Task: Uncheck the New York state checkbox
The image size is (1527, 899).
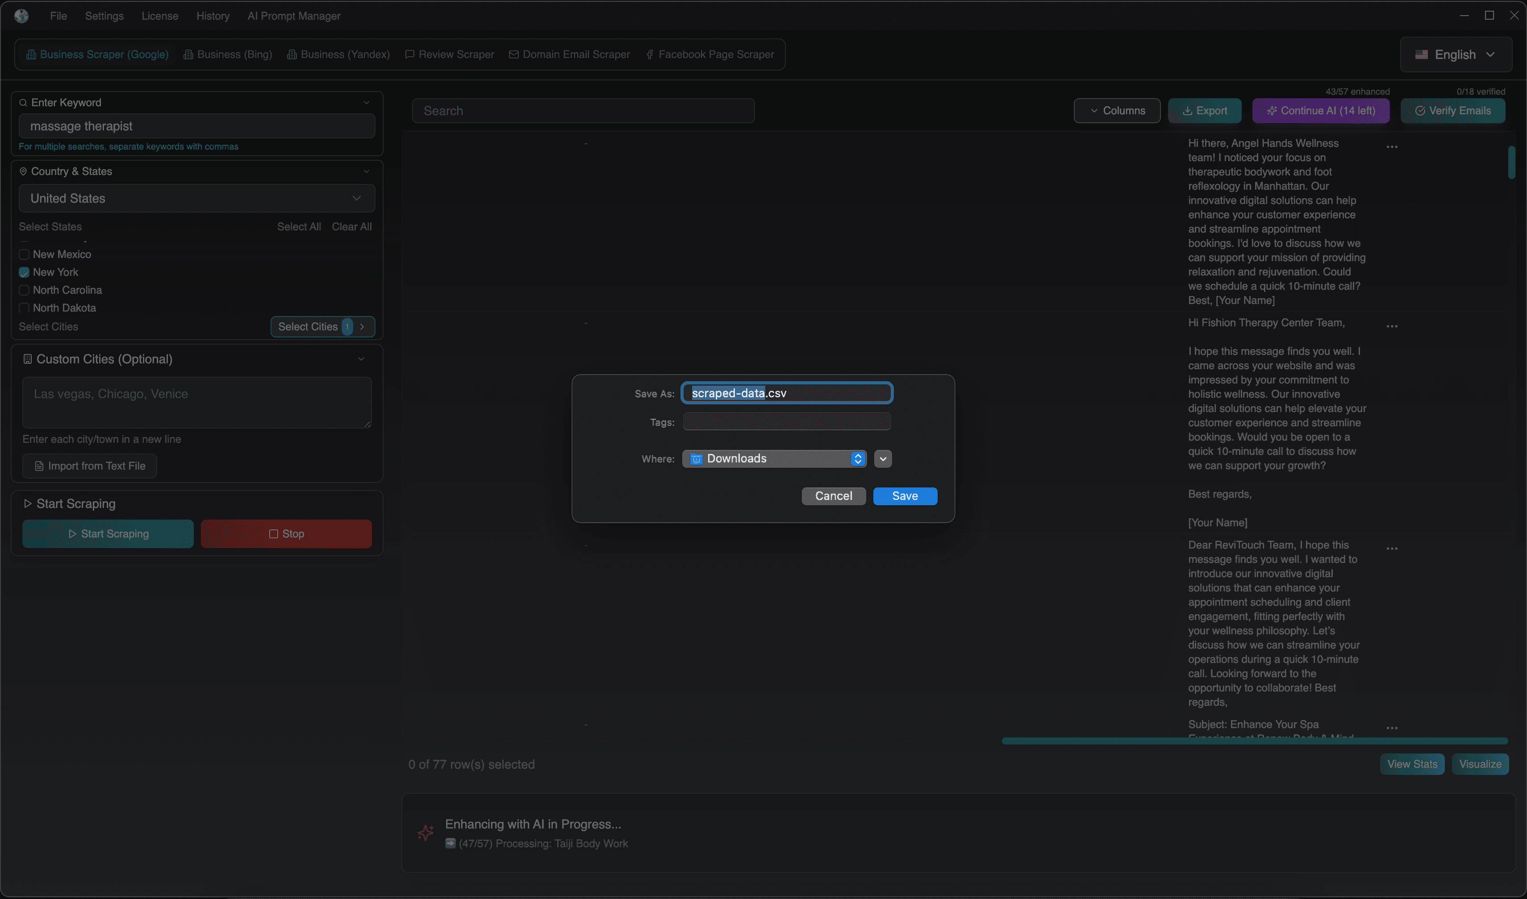Action: point(24,272)
